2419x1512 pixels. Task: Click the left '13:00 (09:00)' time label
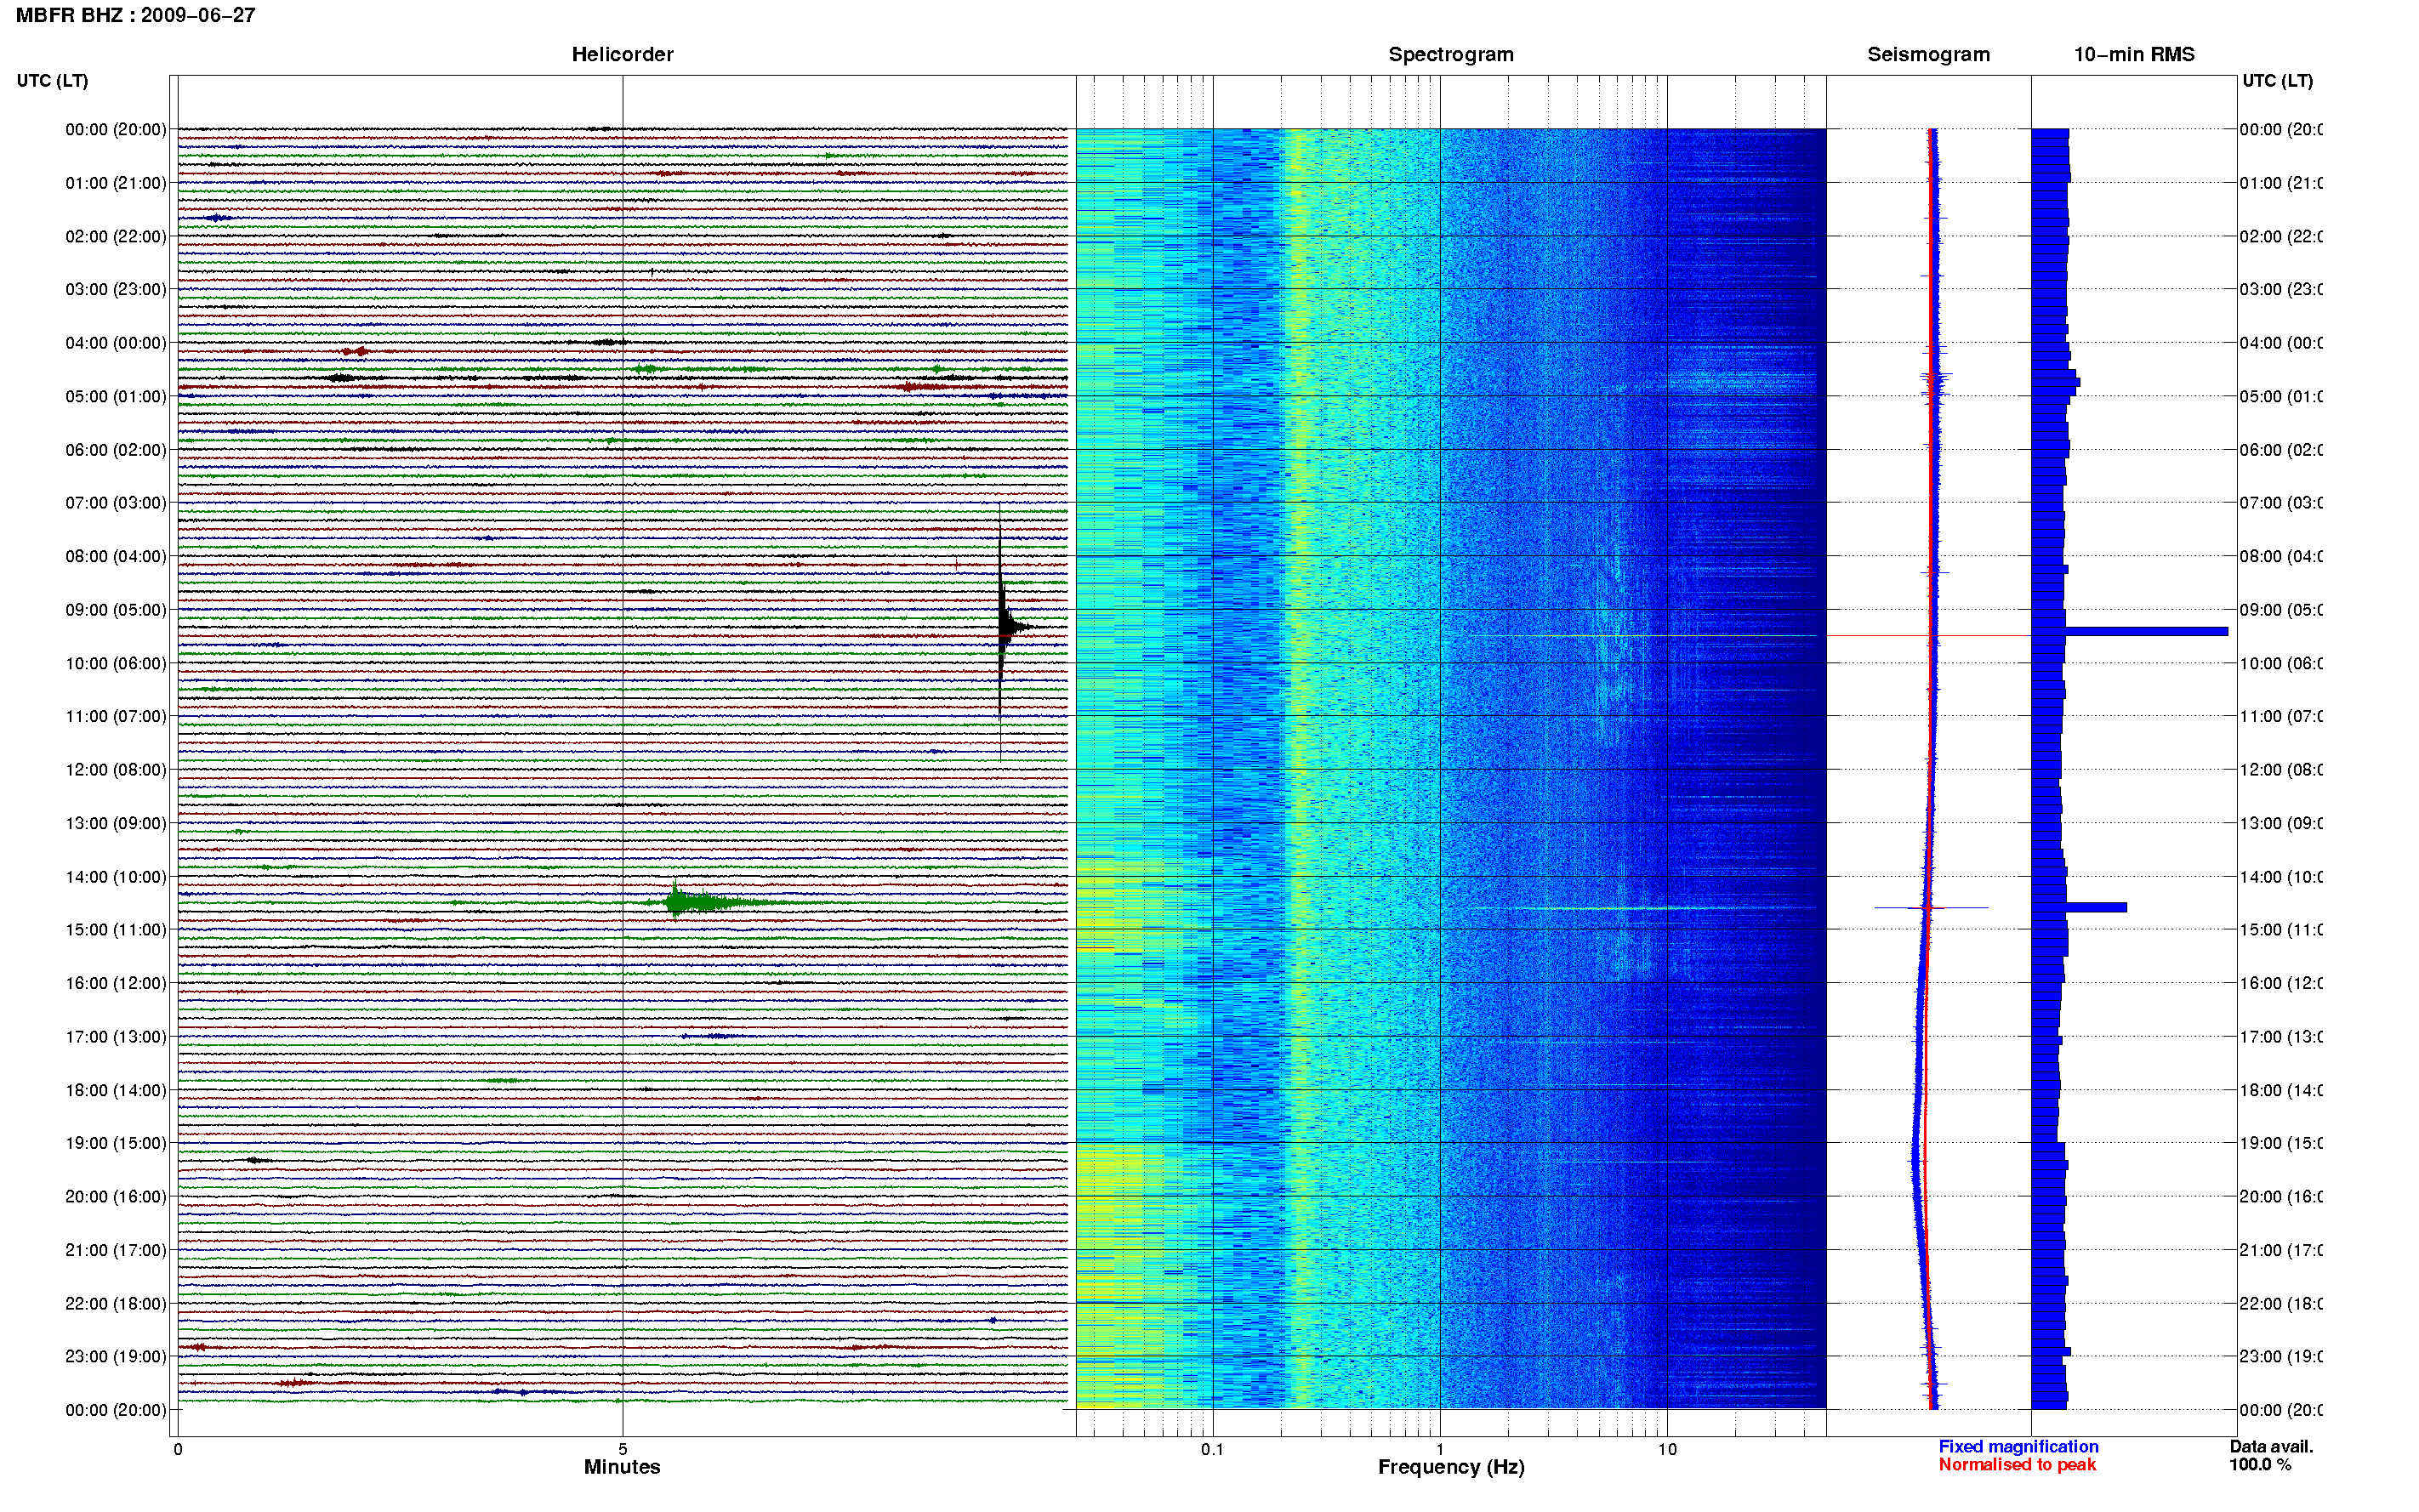tap(116, 823)
